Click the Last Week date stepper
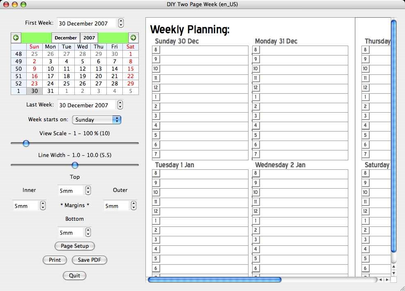Screen dimensions: 405x291 [x=120, y=105]
